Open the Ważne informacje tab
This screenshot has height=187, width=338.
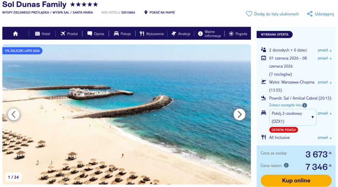[x=210, y=34]
